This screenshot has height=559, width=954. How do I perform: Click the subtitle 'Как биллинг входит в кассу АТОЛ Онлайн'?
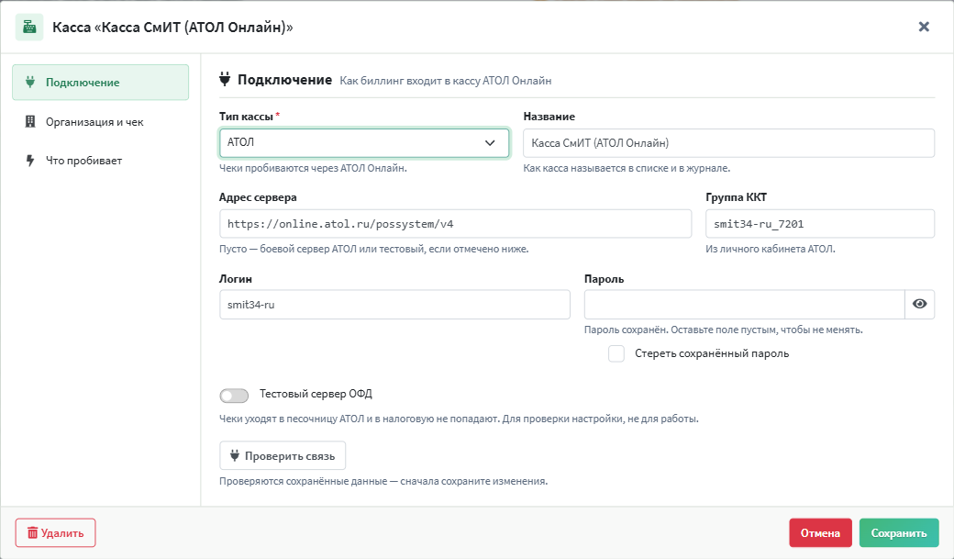click(x=446, y=81)
